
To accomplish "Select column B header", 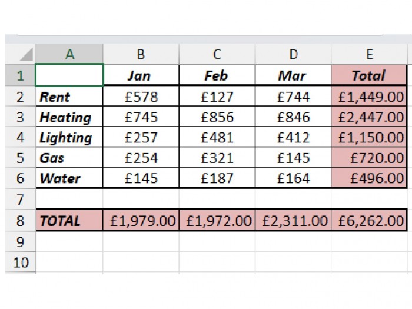I will pos(141,55).
